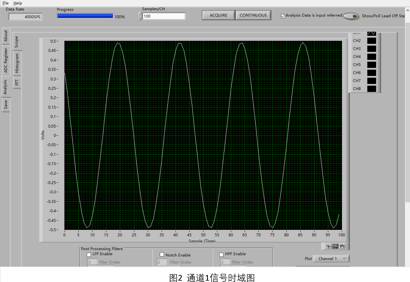The width and height of the screenshot is (410, 282).
Task: Click the CH5 plot color swatch
Action: click(x=372, y=65)
